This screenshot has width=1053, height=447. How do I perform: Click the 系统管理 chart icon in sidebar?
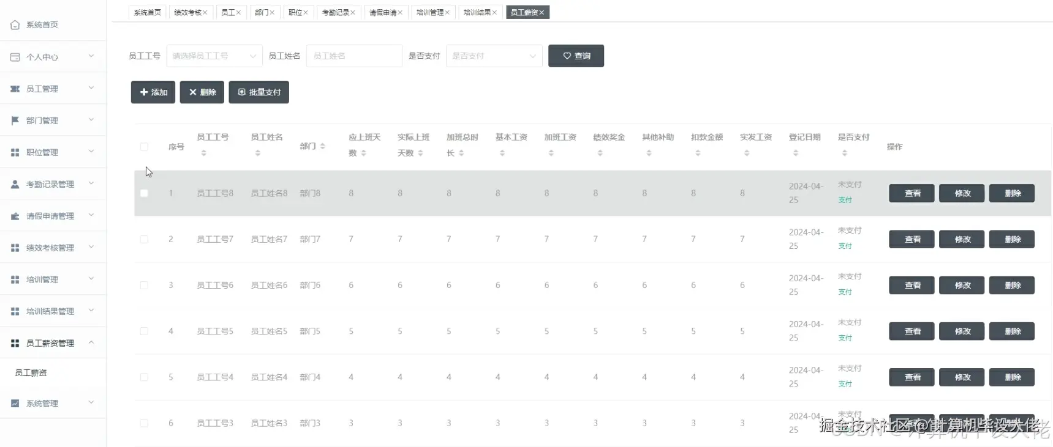coord(15,403)
